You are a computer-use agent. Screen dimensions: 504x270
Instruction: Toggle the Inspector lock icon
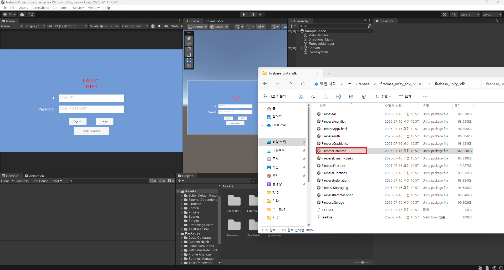coord(496,21)
